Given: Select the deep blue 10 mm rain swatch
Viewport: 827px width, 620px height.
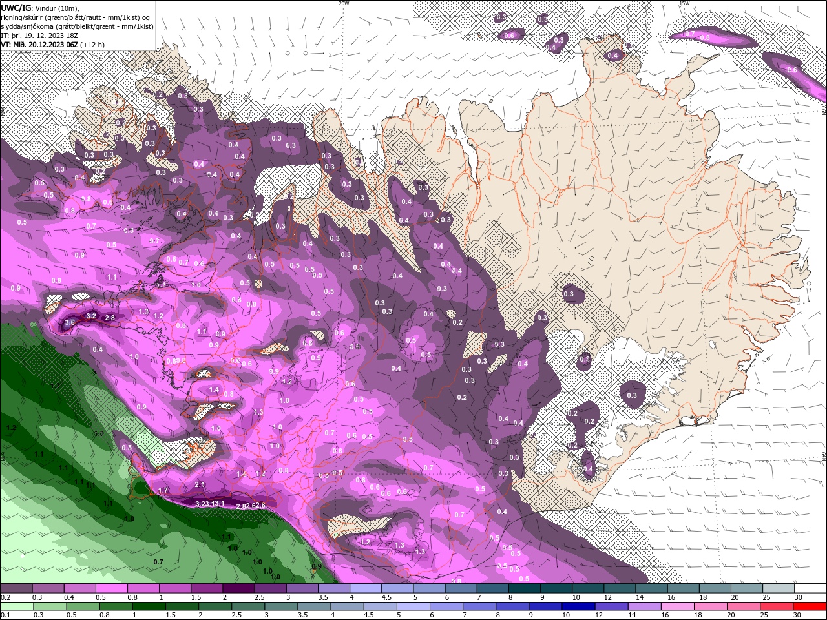Looking at the screenshot, I should point(578,606).
